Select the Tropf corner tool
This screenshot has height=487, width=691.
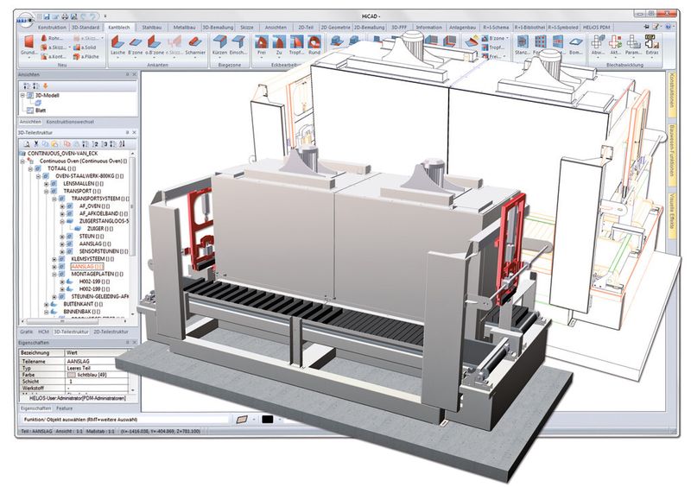(x=296, y=46)
